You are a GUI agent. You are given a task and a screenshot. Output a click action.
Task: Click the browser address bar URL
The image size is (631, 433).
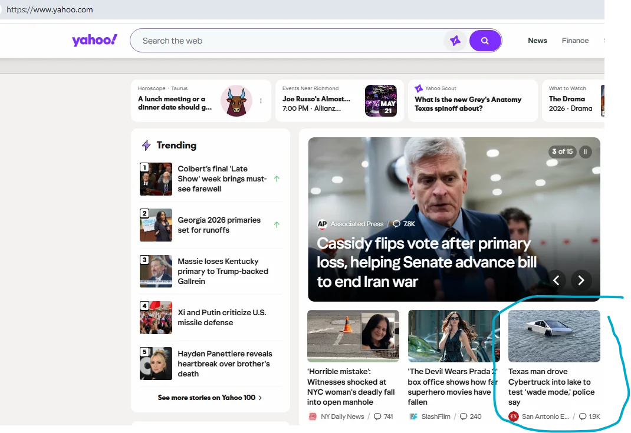pos(50,9)
